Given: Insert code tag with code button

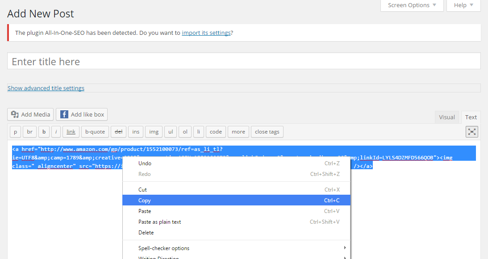Looking at the screenshot, I should [x=216, y=132].
